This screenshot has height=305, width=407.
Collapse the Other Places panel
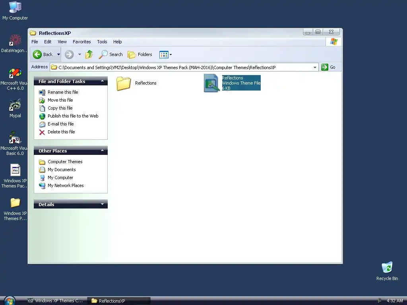pos(102,151)
